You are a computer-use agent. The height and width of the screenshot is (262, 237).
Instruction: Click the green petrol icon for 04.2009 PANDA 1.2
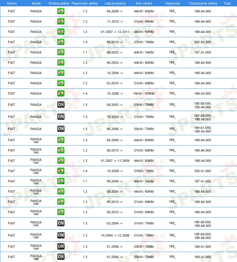[x=61, y=11]
